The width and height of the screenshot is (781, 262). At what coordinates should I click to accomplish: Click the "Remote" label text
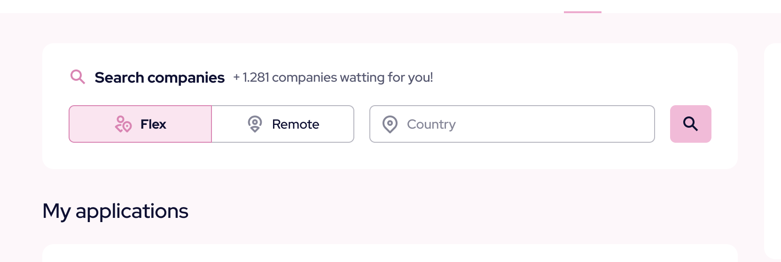point(296,124)
